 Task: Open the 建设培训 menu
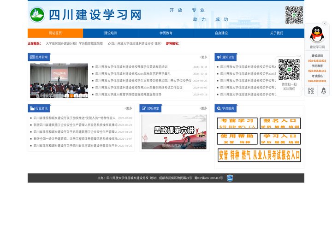pyautogui.click(x=111, y=33)
